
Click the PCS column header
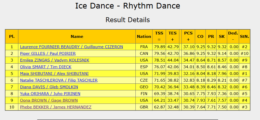(188, 36)
